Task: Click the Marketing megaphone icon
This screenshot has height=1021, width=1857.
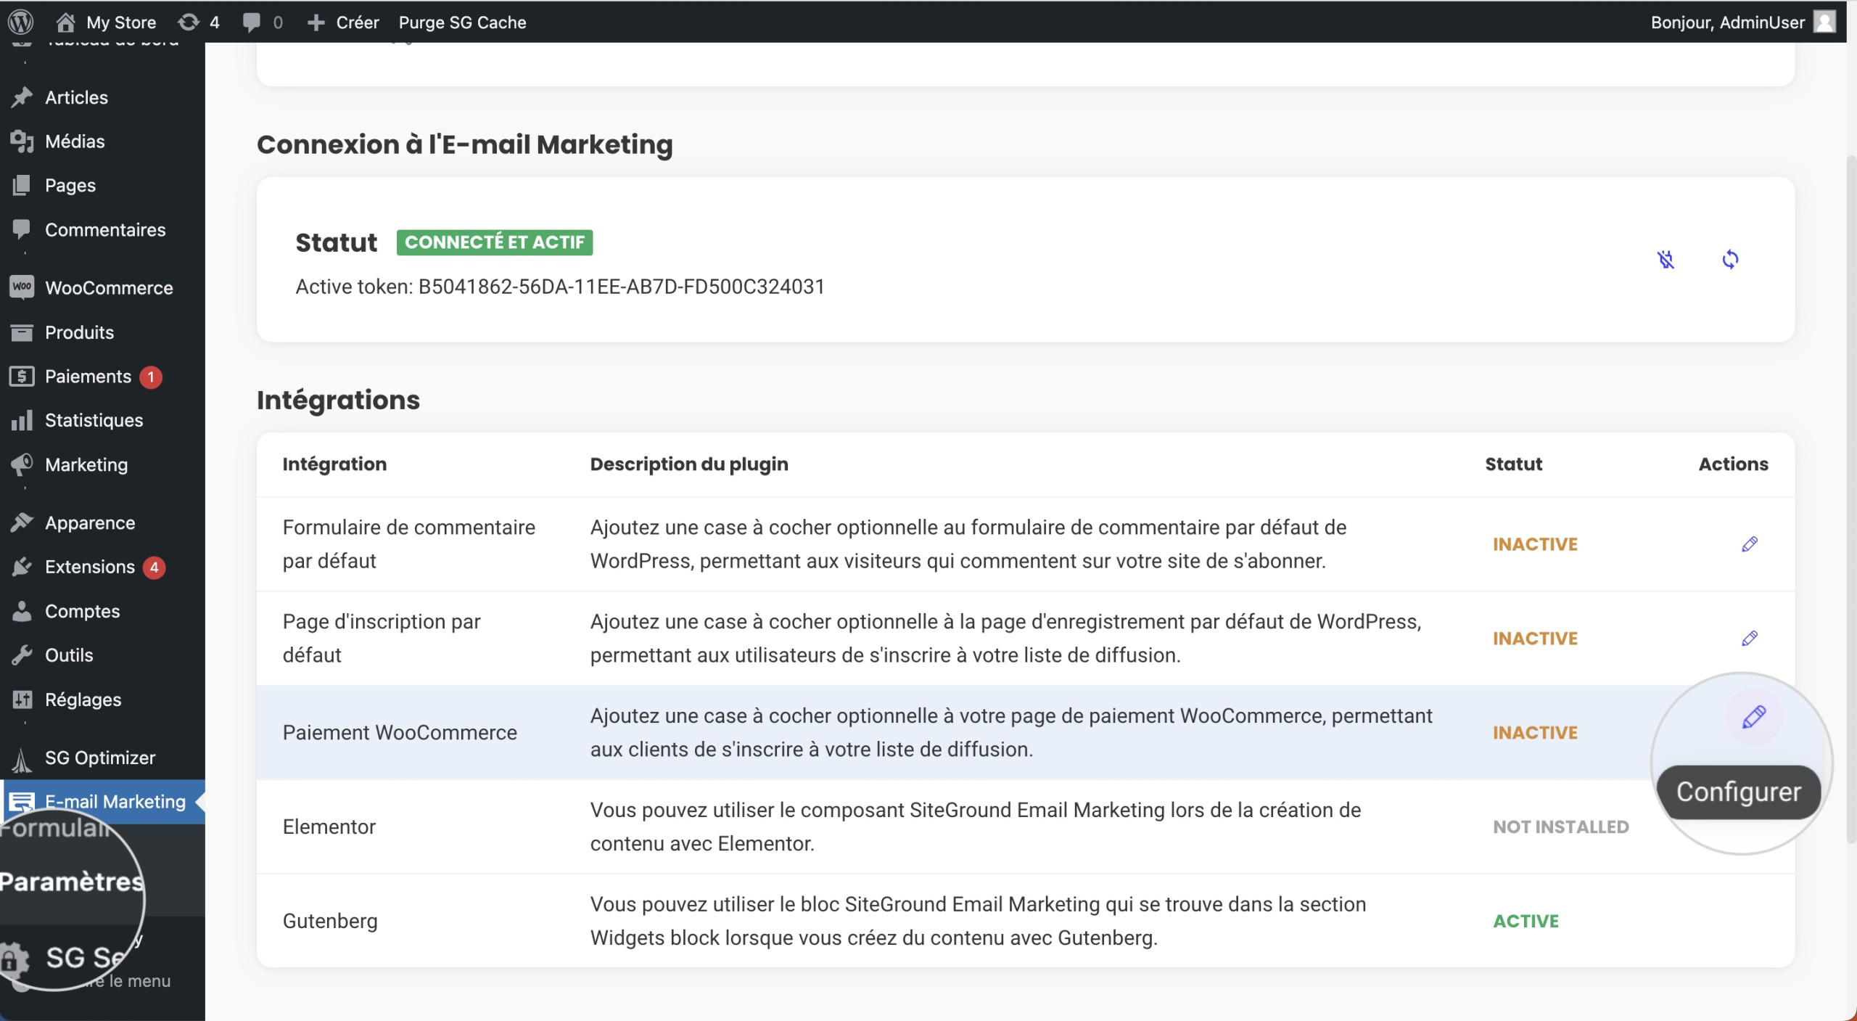Action: point(22,464)
